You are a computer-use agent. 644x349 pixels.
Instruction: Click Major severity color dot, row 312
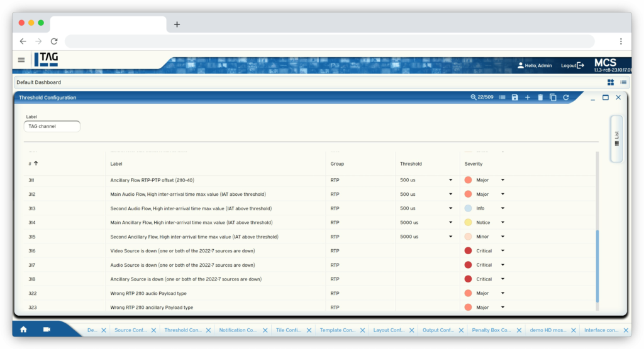pyautogui.click(x=468, y=194)
